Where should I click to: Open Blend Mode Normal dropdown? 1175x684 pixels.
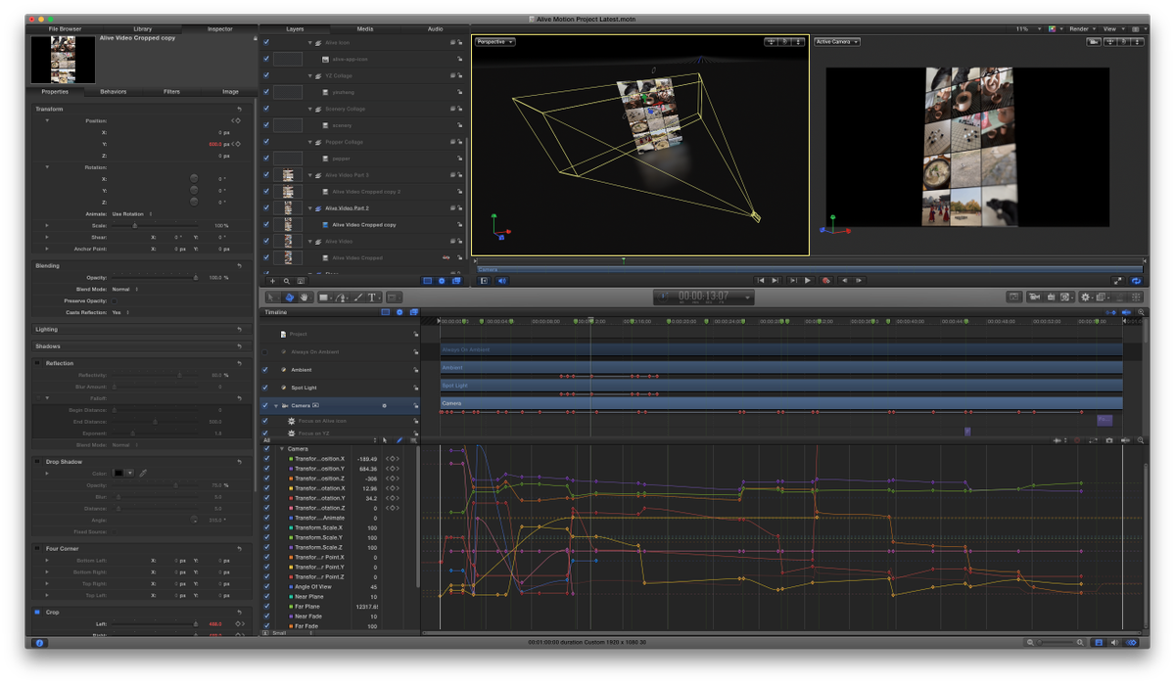point(124,289)
